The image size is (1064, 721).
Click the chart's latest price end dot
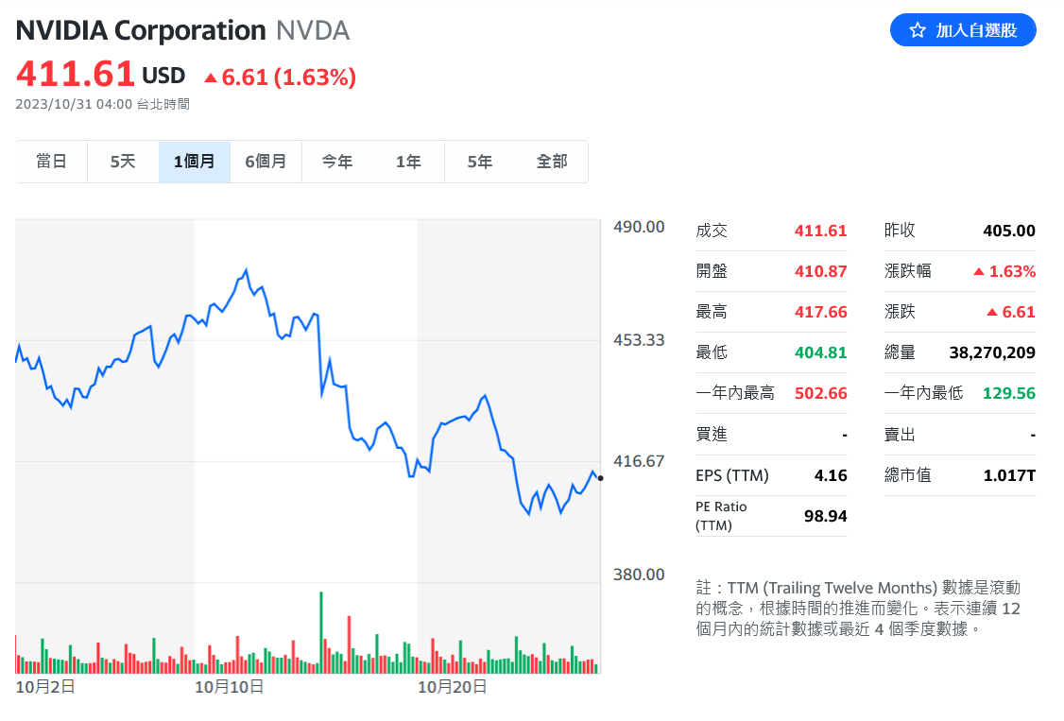click(x=601, y=478)
